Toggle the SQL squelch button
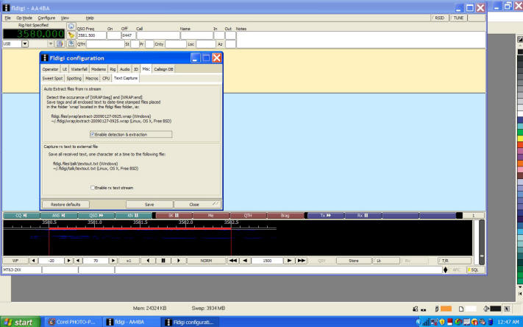Image resolution: width=523 pixels, height=327 pixels. [474, 270]
